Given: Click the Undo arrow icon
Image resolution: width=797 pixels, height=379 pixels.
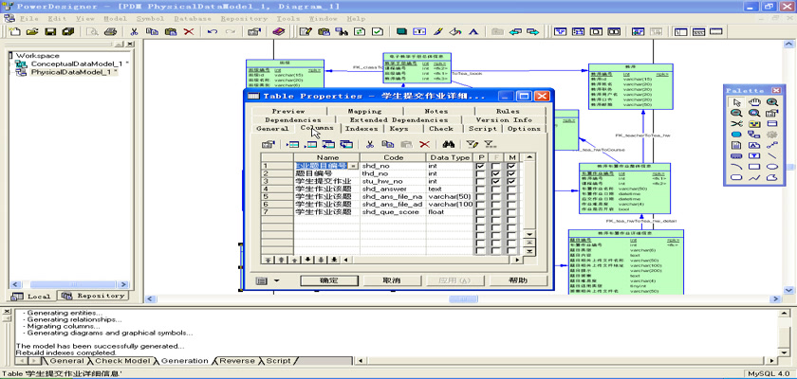Looking at the screenshot, I should tap(213, 31).
